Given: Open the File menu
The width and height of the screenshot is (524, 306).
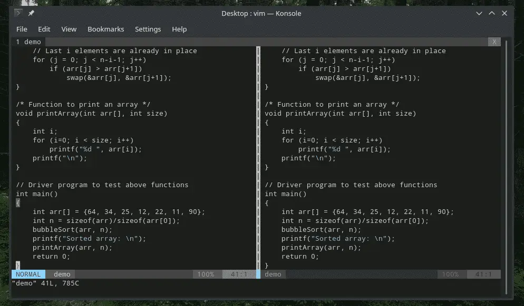Looking at the screenshot, I should [x=22, y=29].
